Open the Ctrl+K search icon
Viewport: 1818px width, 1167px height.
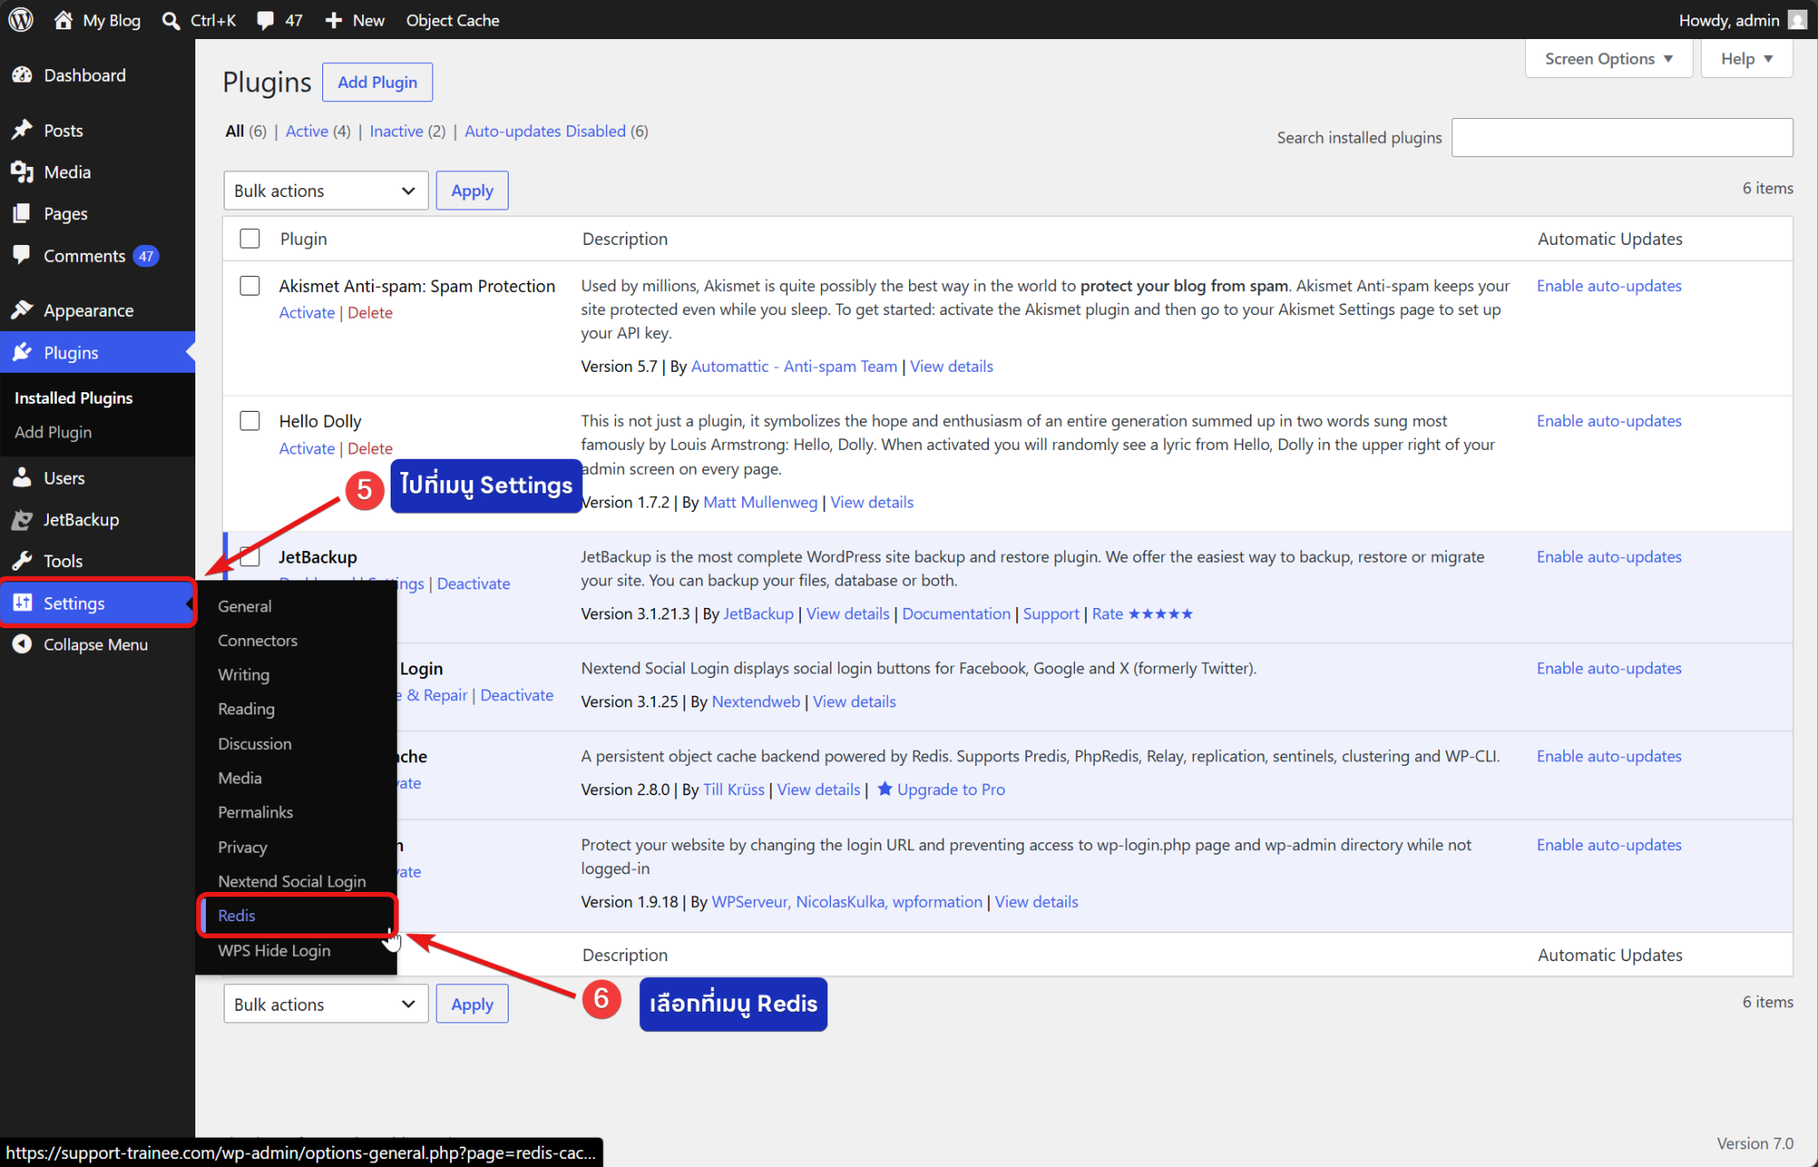tap(171, 20)
